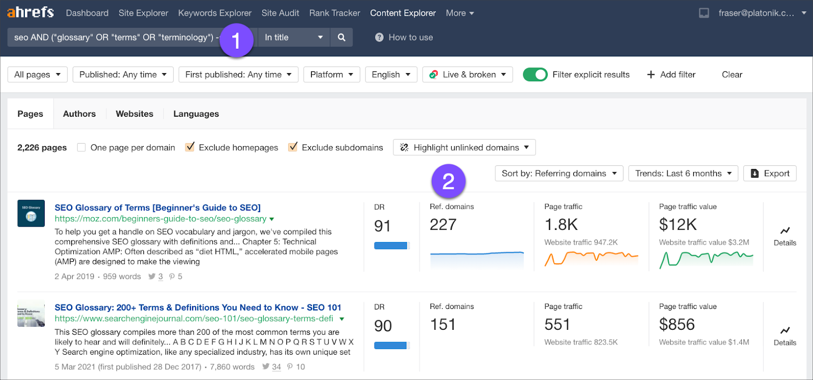The image size is (813, 380).
Task: Uncheck the Exclude subdomains checkbox
Action: pyautogui.click(x=293, y=147)
